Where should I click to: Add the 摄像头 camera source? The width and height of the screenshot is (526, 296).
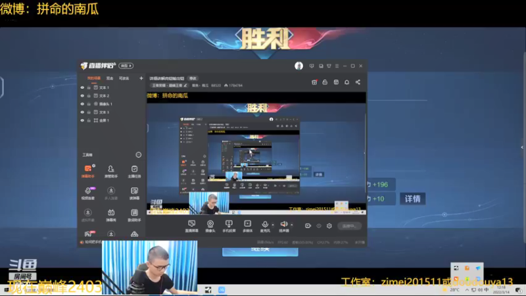(210, 226)
